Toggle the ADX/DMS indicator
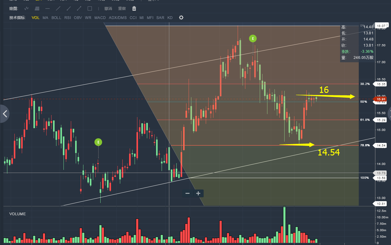This screenshot has width=391, height=245. [x=117, y=18]
